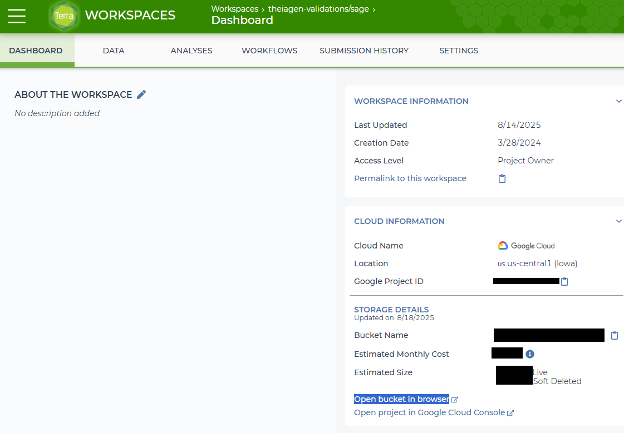The width and height of the screenshot is (624, 433).
Task: Edit the workspace description with pencil icon
Action: point(141,94)
